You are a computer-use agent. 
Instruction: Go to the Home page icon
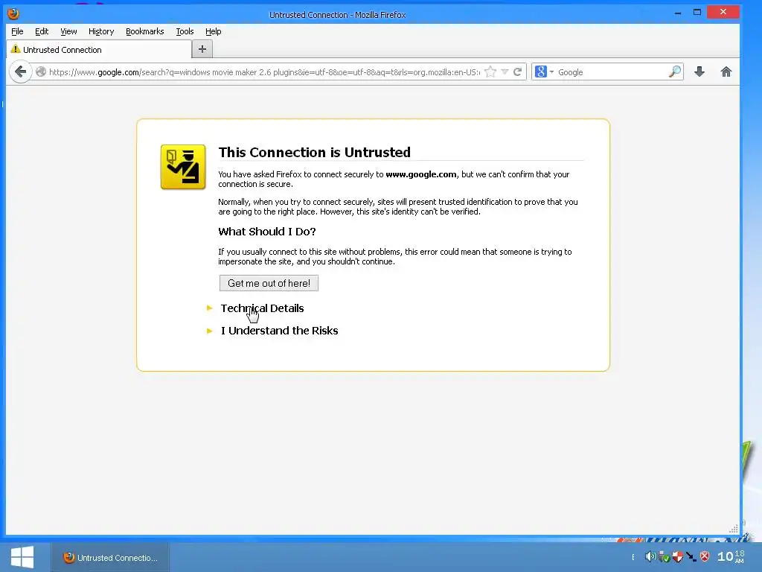click(x=726, y=72)
